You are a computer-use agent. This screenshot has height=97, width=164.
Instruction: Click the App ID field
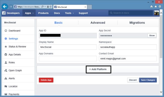point(68,35)
